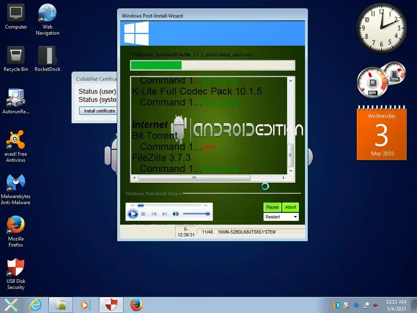Click the green installation progress bar

(213, 65)
